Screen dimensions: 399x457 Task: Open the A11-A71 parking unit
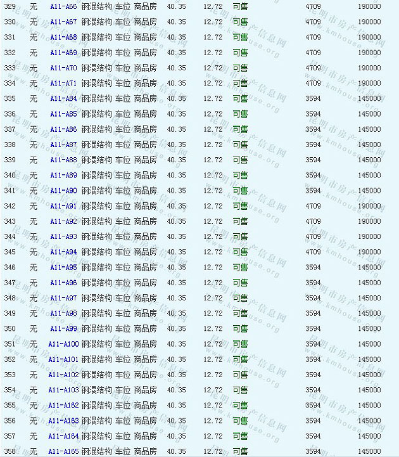click(x=63, y=83)
